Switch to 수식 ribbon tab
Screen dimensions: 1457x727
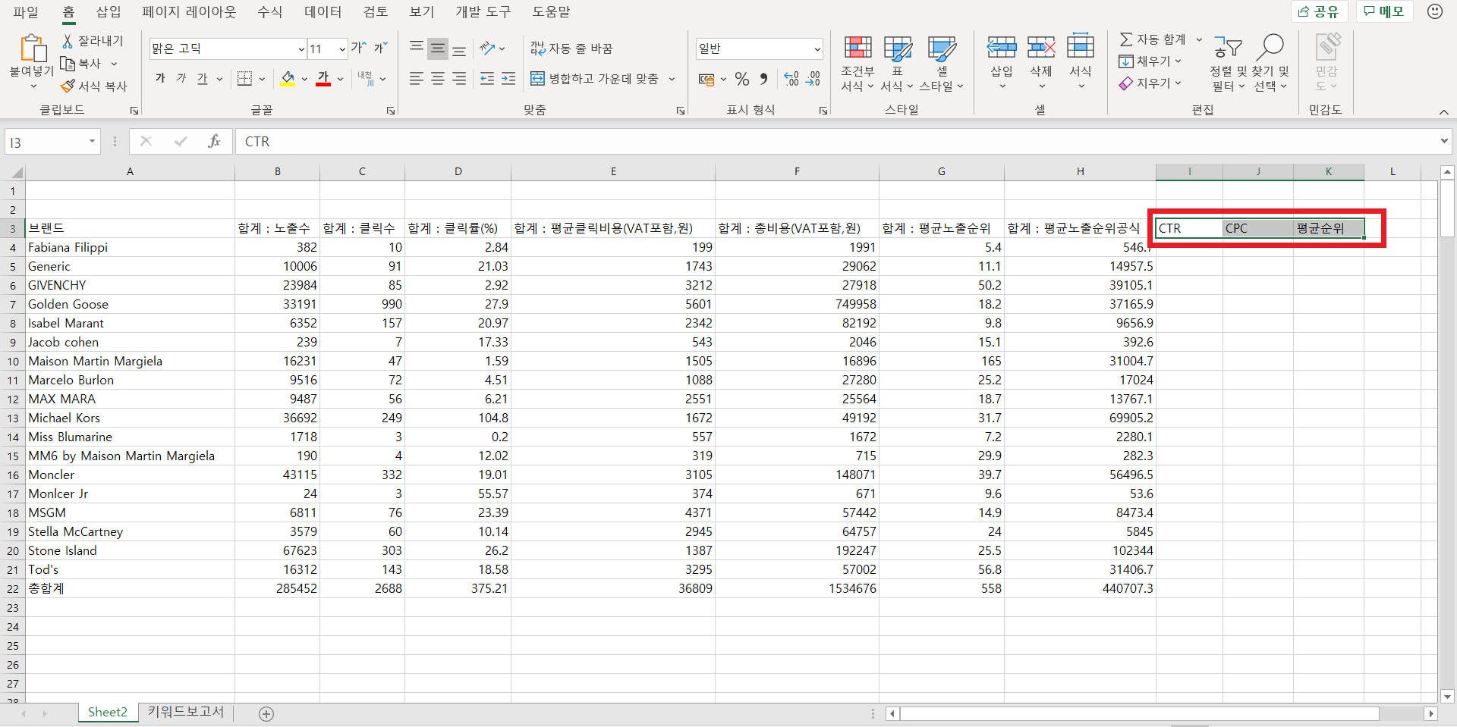point(269,12)
